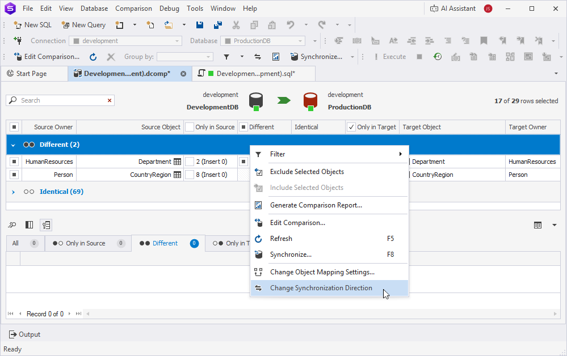Image resolution: width=567 pixels, height=356 pixels.
Task: Close the Development .dcomp document tab
Action: tap(183, 74)
